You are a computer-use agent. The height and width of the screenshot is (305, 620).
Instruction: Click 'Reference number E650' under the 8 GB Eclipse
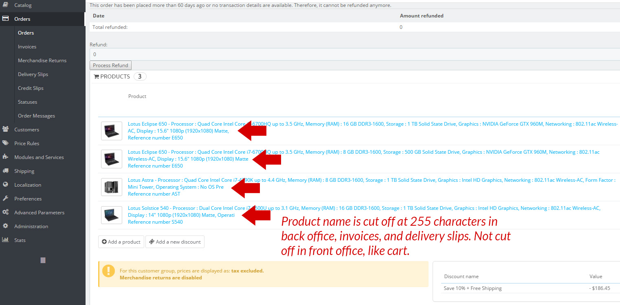tap(155, 166)
